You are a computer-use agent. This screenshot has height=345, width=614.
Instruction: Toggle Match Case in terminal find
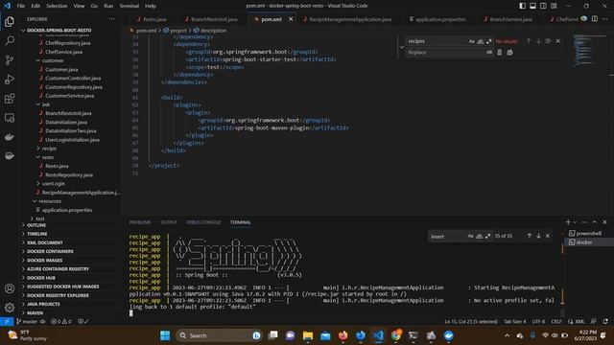(470, 236)
